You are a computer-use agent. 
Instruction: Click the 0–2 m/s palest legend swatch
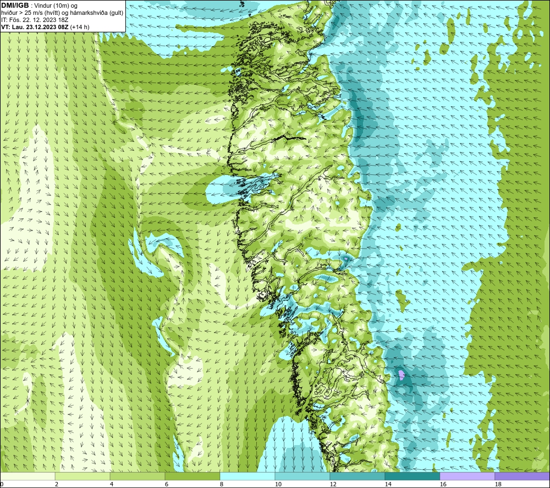coord(28,476)
